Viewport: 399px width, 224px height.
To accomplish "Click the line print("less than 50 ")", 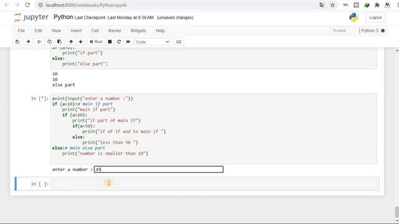I will tap(110, 142).
